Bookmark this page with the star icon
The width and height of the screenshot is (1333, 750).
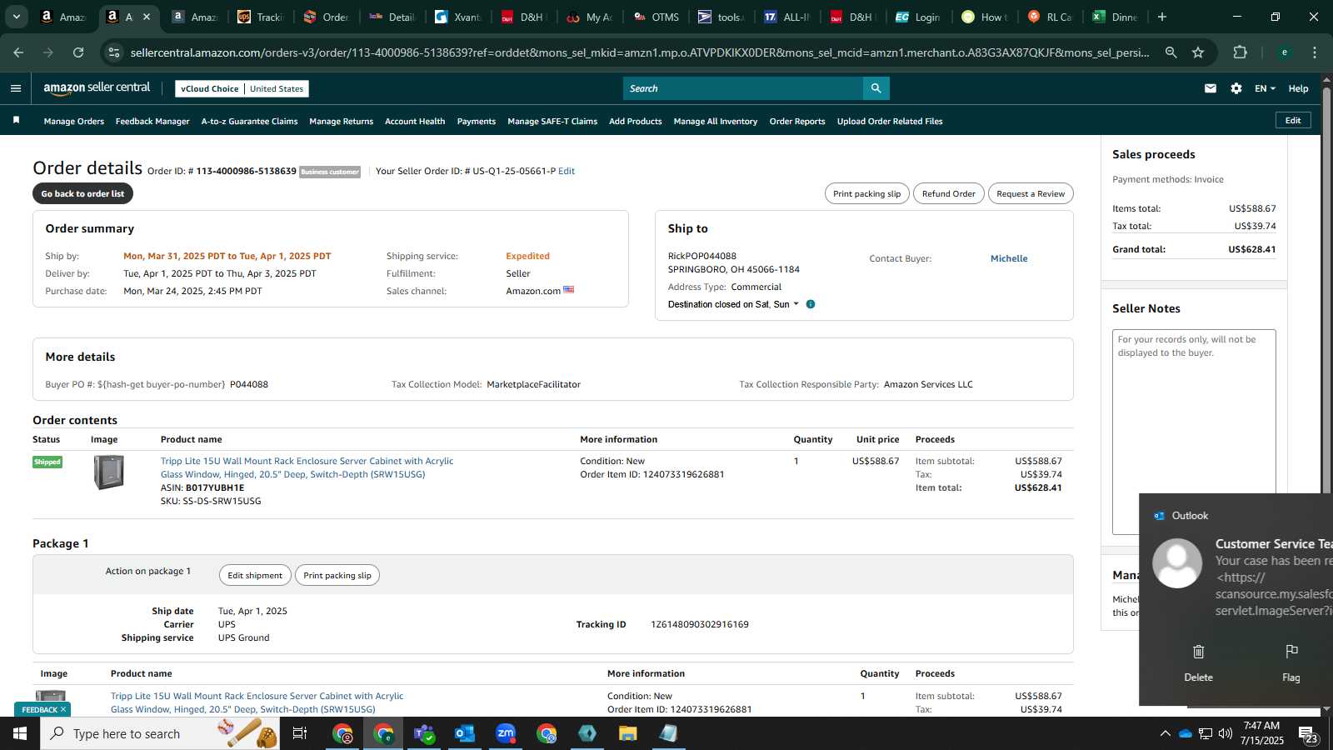[x=1198, y=52]
